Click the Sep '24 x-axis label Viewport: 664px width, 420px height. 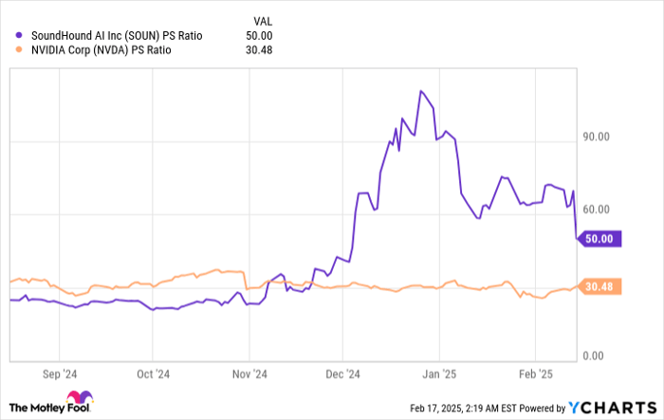click(x=60, y=374)
